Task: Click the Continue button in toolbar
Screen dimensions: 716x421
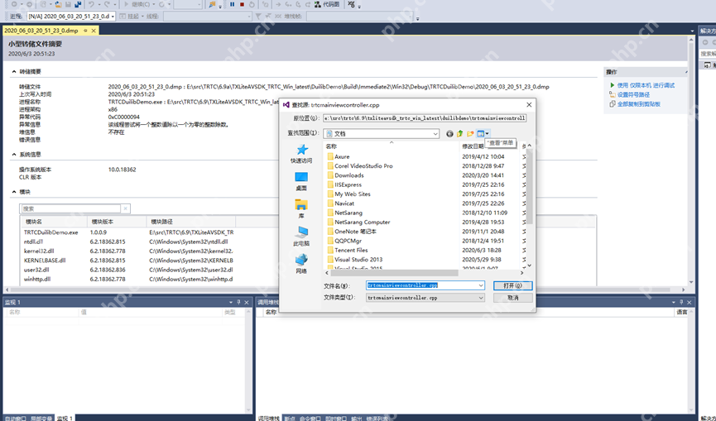Action: tap(137, 4)
